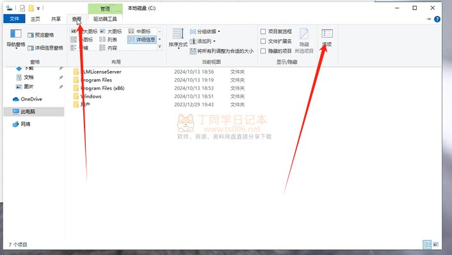Select the 预览窗格 preview pane button
The image size is (452, 255).
pyautogui.click(x=40, y=35)
